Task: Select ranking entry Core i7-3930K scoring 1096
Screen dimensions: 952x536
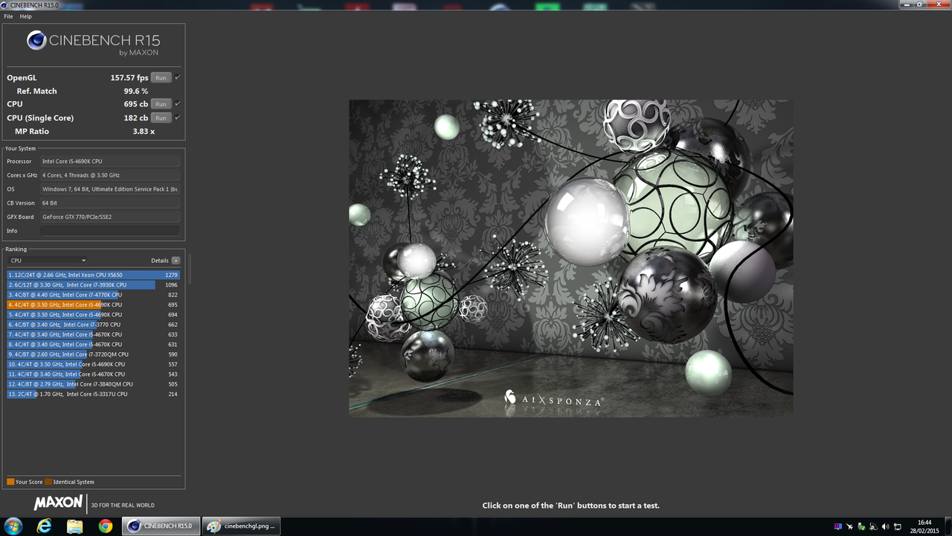Action: (94, 284)
